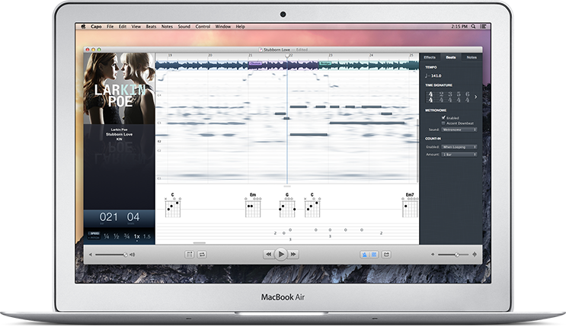
Task: Enable the Accent Downbeat checkbox
Action: [x=443, y=123]
